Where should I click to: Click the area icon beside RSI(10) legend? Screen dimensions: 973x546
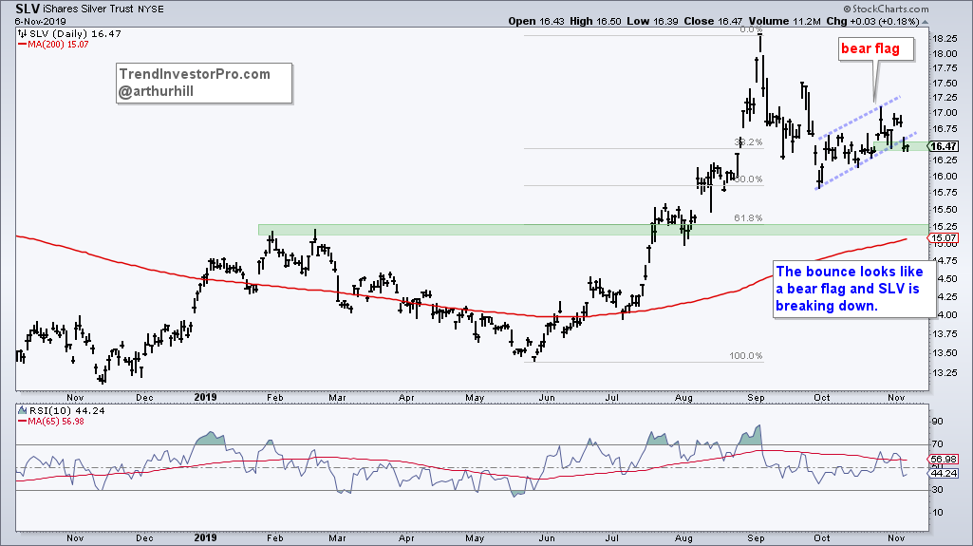[22, 410]
